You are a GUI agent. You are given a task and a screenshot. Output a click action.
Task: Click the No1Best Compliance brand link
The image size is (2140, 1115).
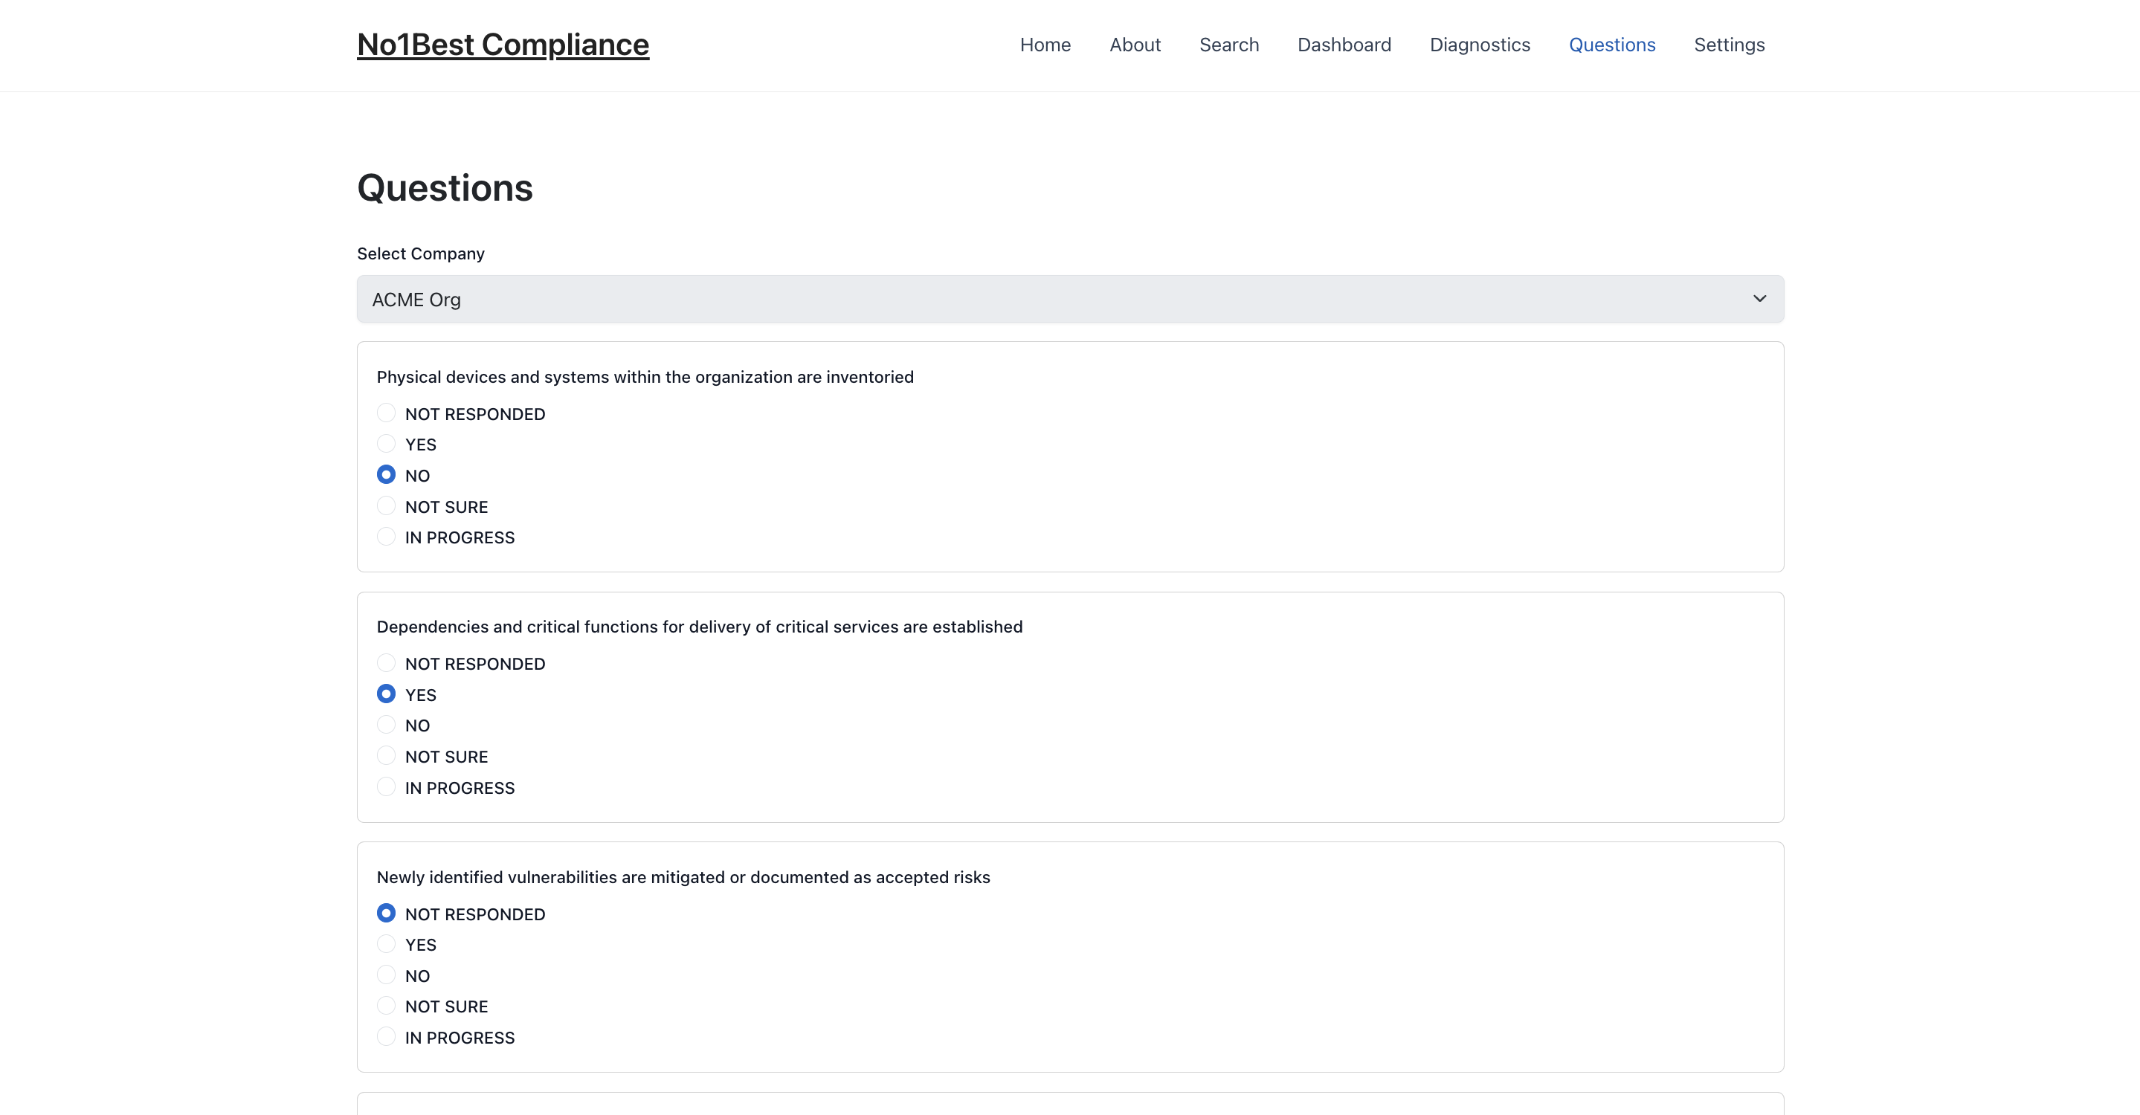tap(503, 45)
